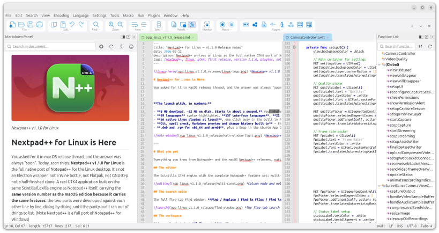Image resolution: width=439 pixels, height=233 pixels.
Task: Undo the last edit via toolbar arrow
Action: point(72,25)
